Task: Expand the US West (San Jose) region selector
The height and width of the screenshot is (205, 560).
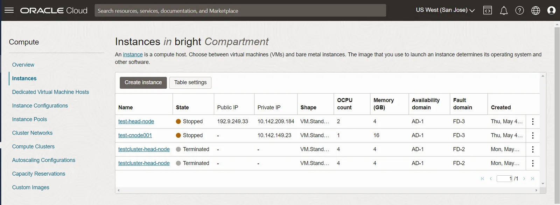Action: click(x=445, y=10)
